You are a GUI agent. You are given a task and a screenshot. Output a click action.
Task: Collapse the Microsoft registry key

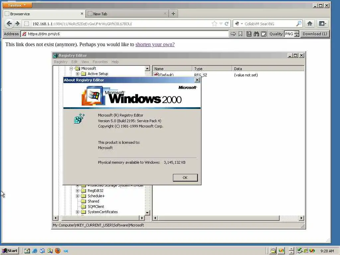click(71, 68)
